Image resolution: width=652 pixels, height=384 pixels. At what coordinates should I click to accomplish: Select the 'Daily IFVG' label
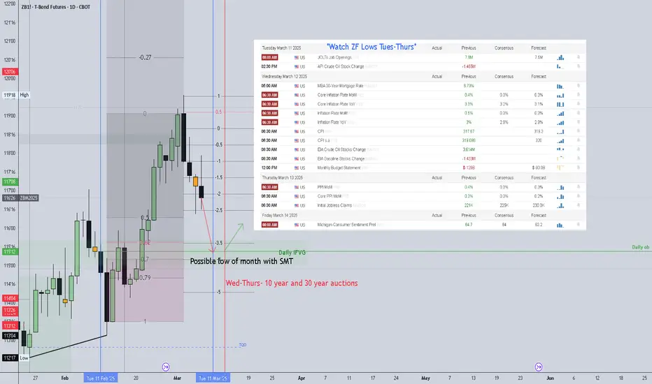(x=292, y=253)
